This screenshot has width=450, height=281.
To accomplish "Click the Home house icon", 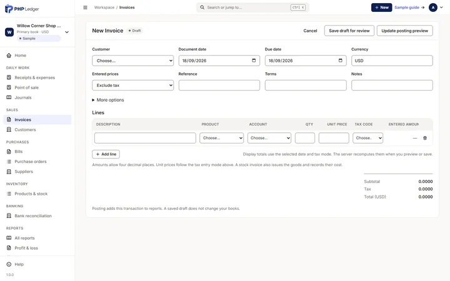I will pyautogui.click(x=9, y=56).
